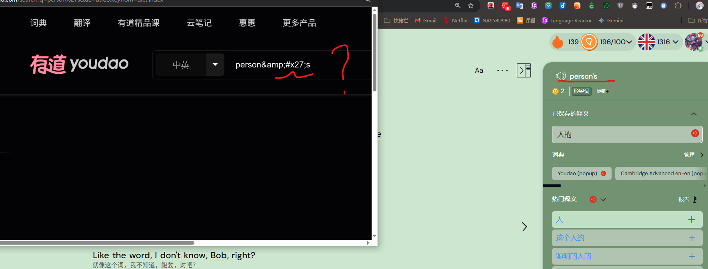Add the meaning 聪明的人的 with plus
This screenshot has height=269, width=708.
pos(692,256)
